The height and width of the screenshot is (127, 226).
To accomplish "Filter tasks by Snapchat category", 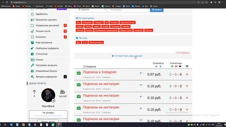I will pyautogui.click(x=138, y=30).
